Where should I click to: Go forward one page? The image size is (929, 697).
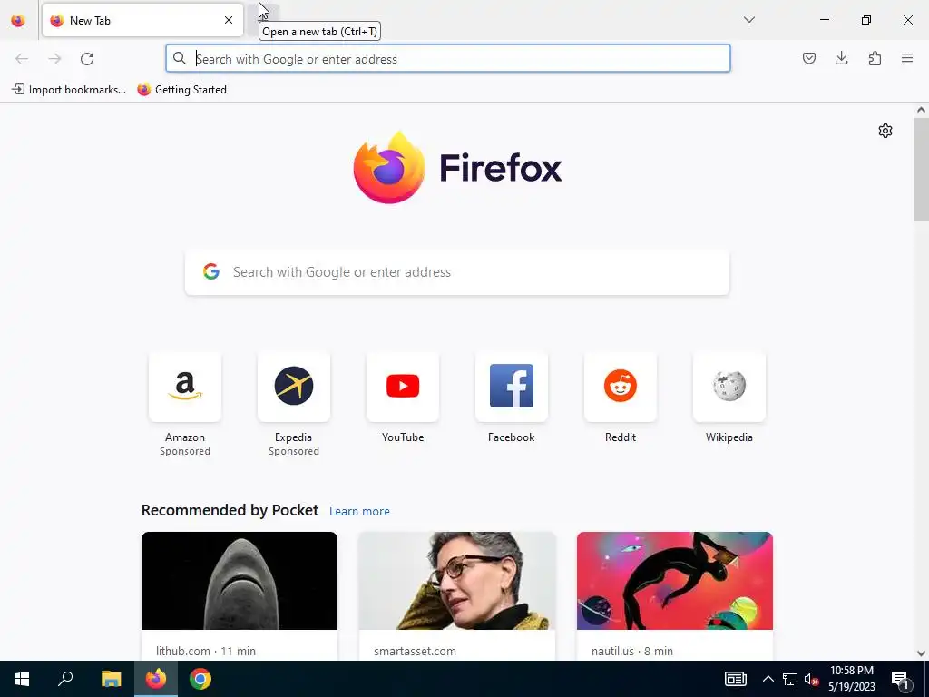click(x=54, y=59)
